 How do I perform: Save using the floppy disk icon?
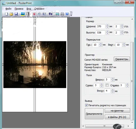pyautogui.click(x=16, y=14)
